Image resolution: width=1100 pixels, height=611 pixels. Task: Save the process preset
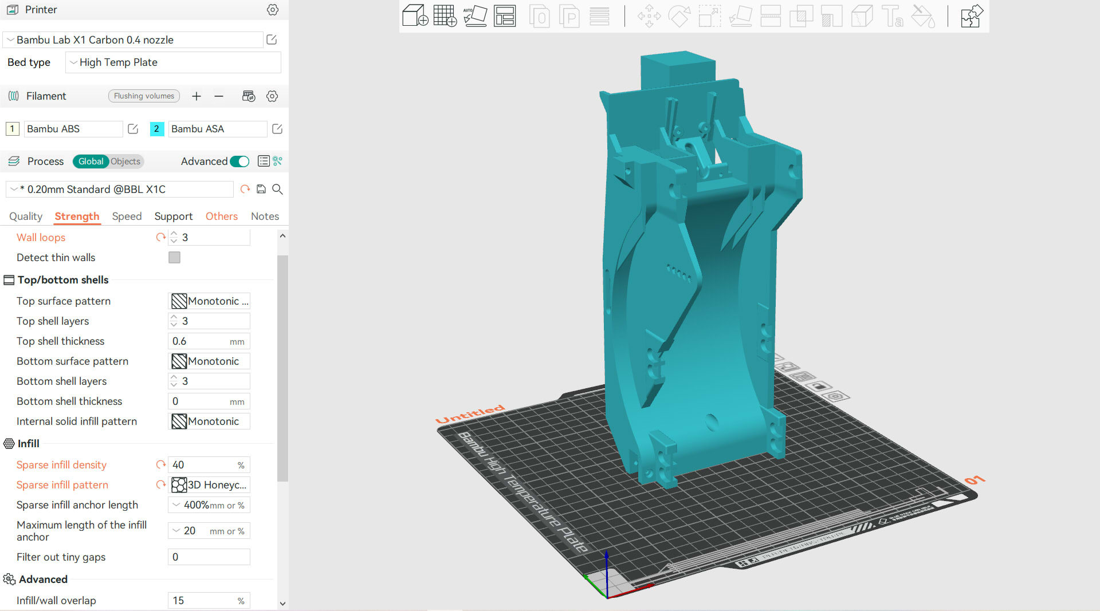[261, 189]
